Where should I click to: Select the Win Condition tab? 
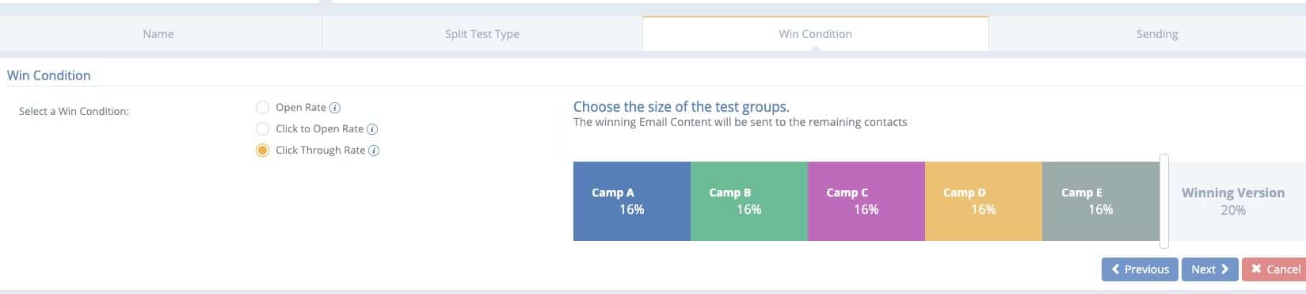click(x=816, y=34)
